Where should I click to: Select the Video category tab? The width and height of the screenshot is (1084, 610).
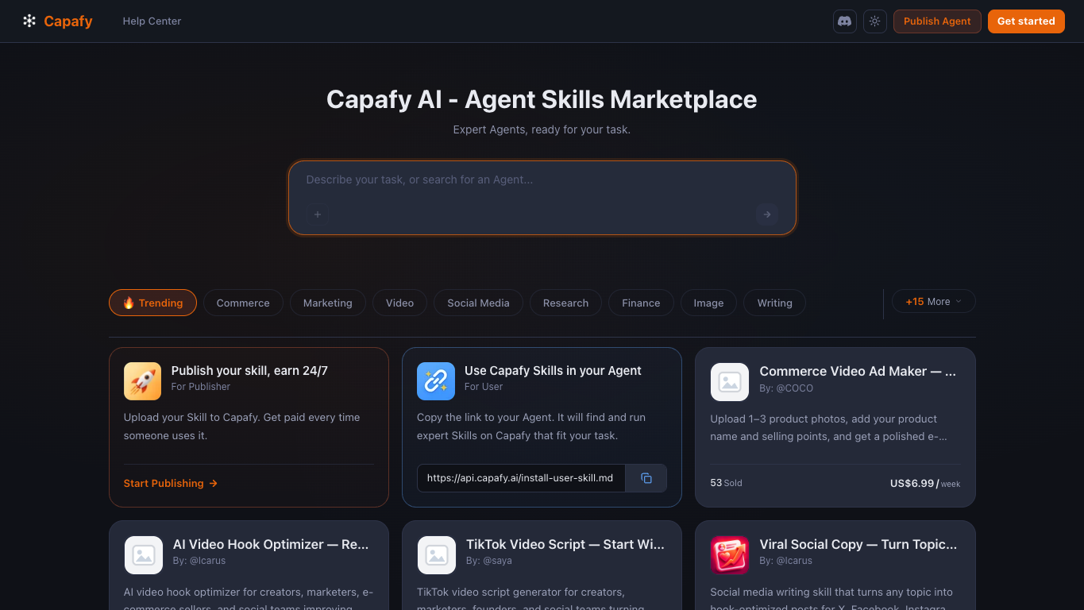tap(399, 303)
